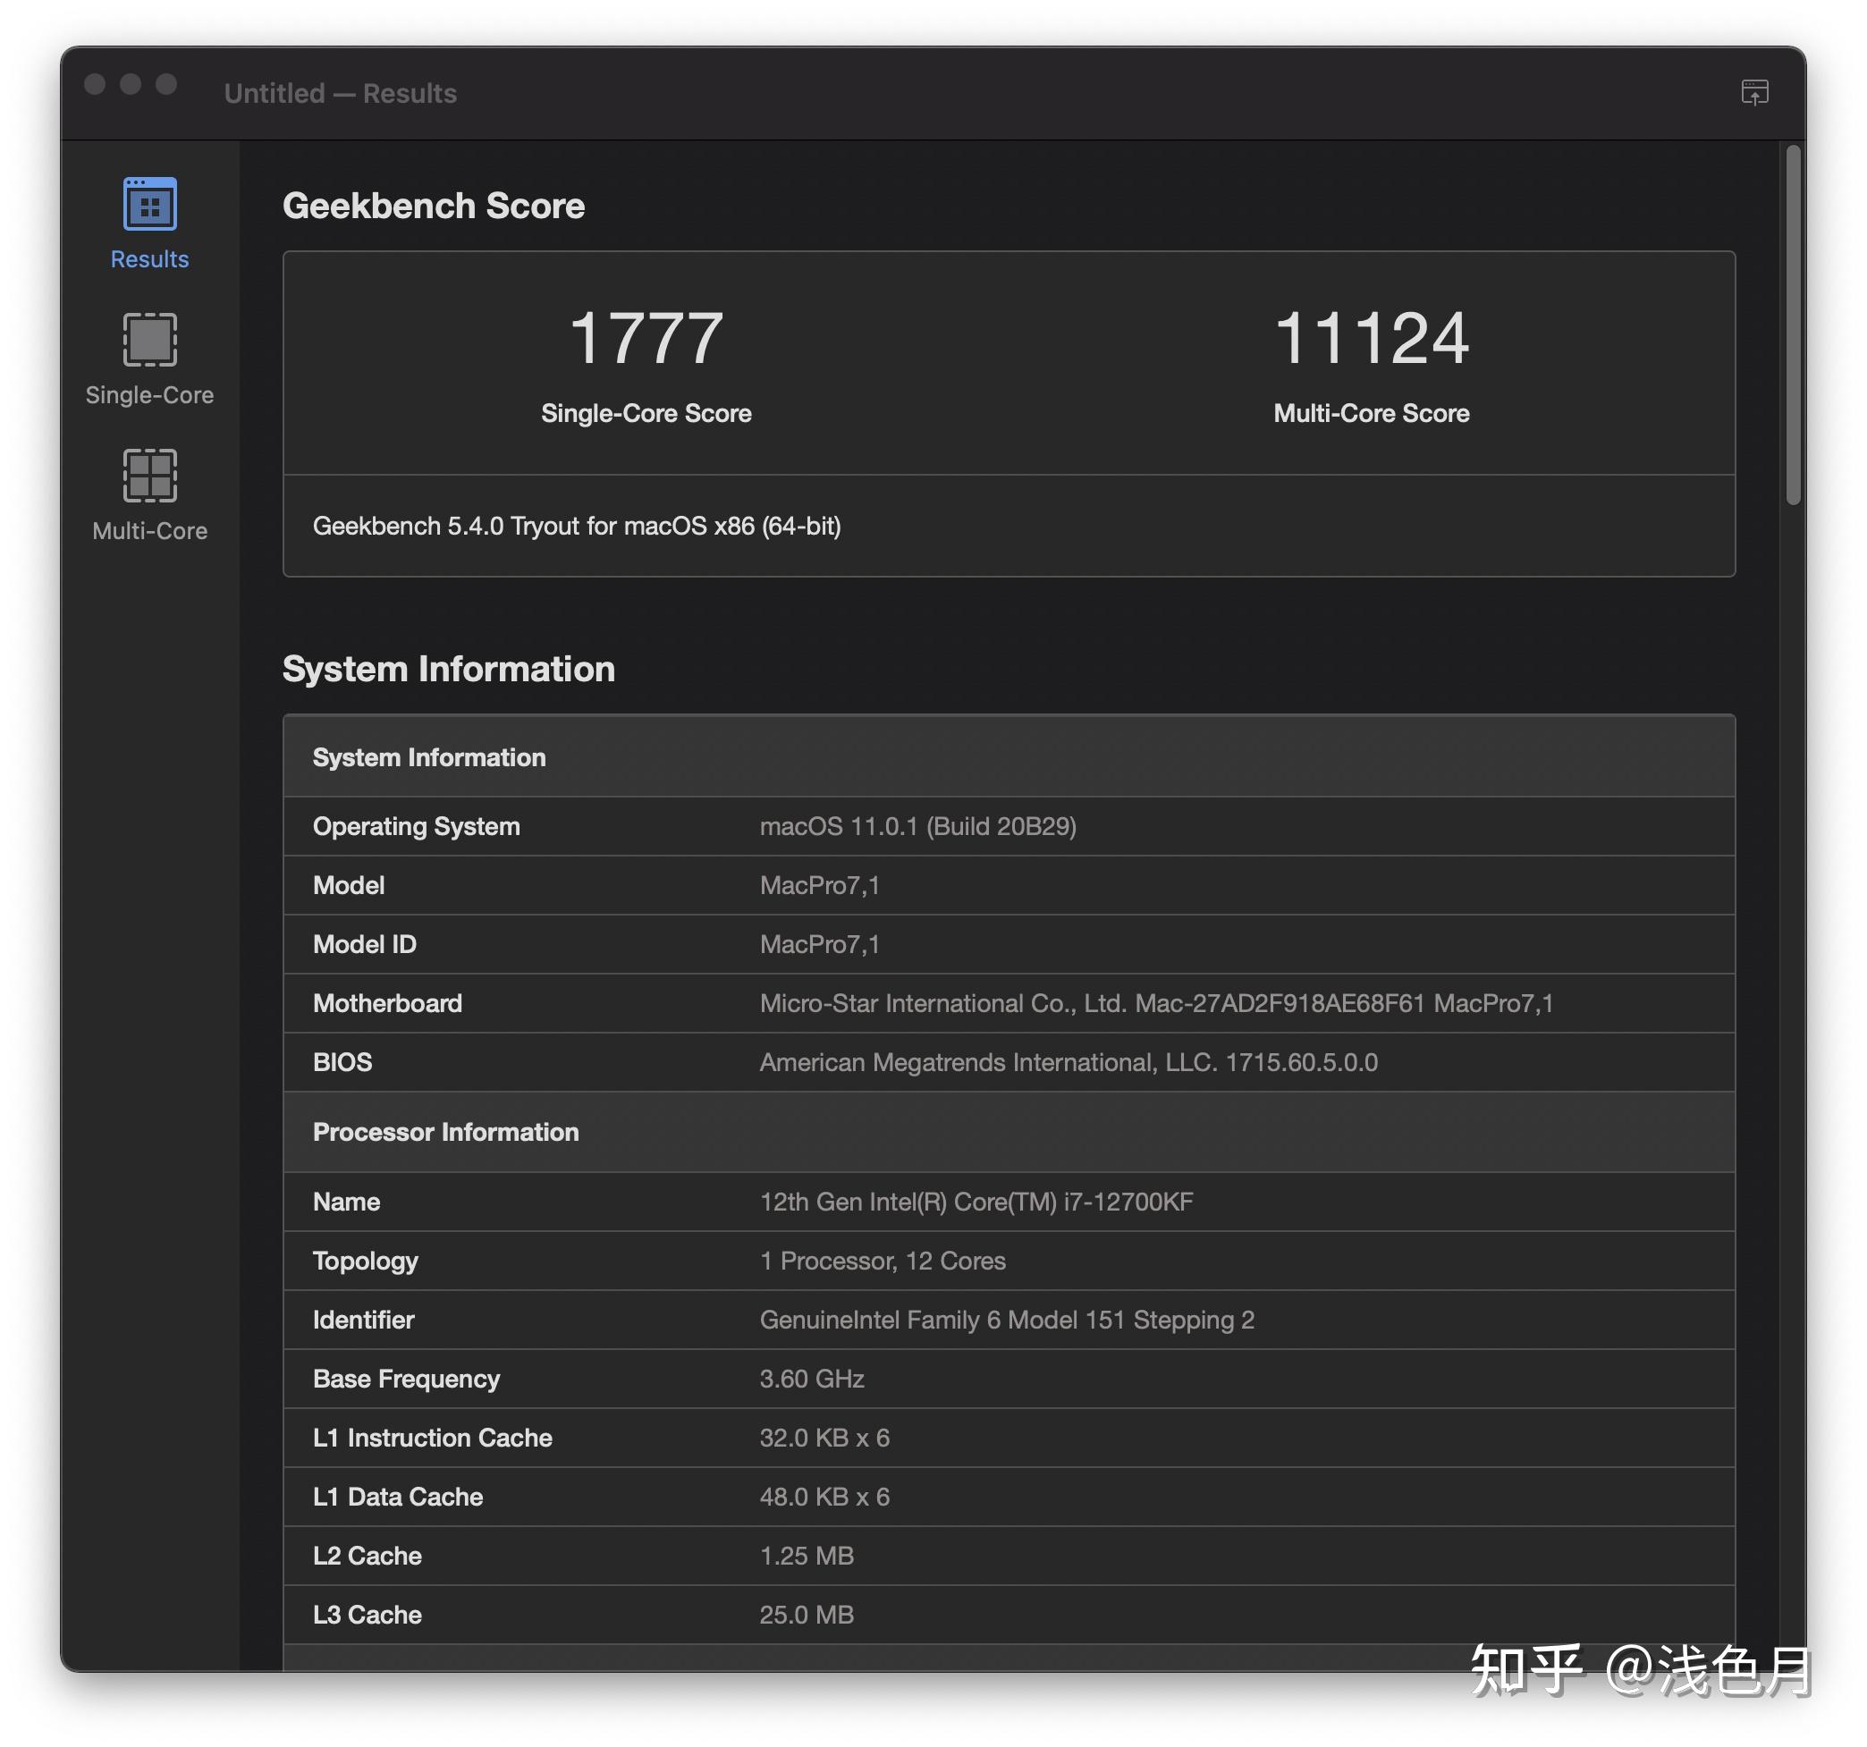Click the large System Information section heading
The image size is (1867, 1747).
click(x=448, y=669)
